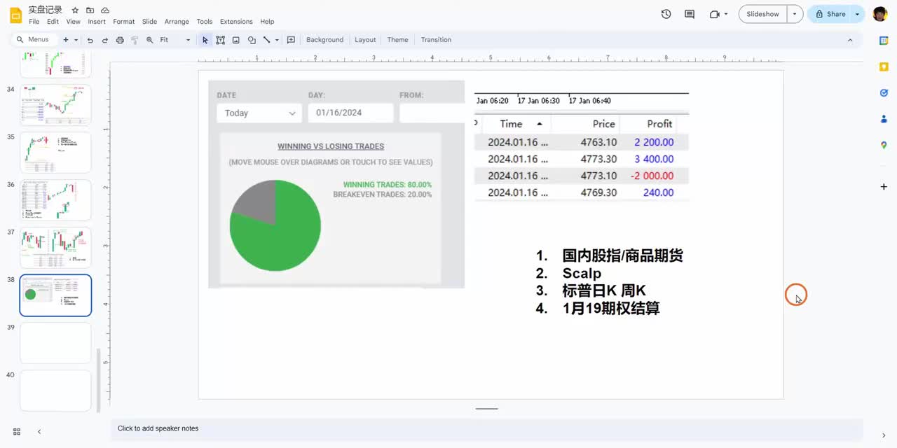
Task: Open version history clock icon
Action: [666, 14]
